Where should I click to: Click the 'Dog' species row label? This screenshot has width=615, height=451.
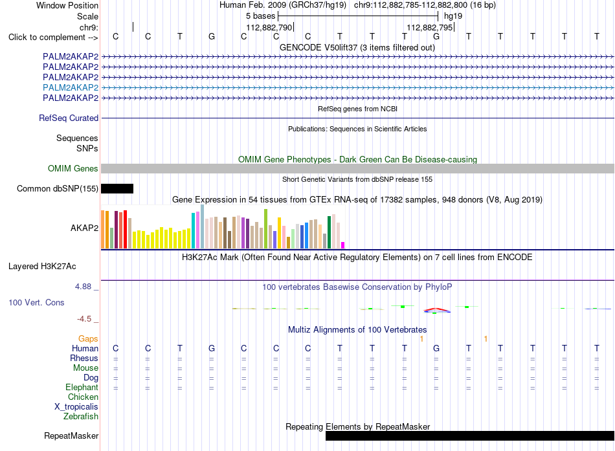point(91,378)
